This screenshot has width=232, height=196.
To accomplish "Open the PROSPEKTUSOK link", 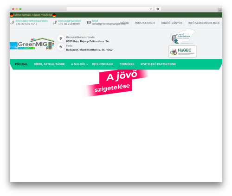I will pos(145,23).
